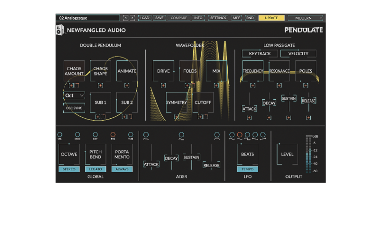Click the Pitch Bend knob
This screenshot has height=234, width=375.
click(x=96, y=154)
